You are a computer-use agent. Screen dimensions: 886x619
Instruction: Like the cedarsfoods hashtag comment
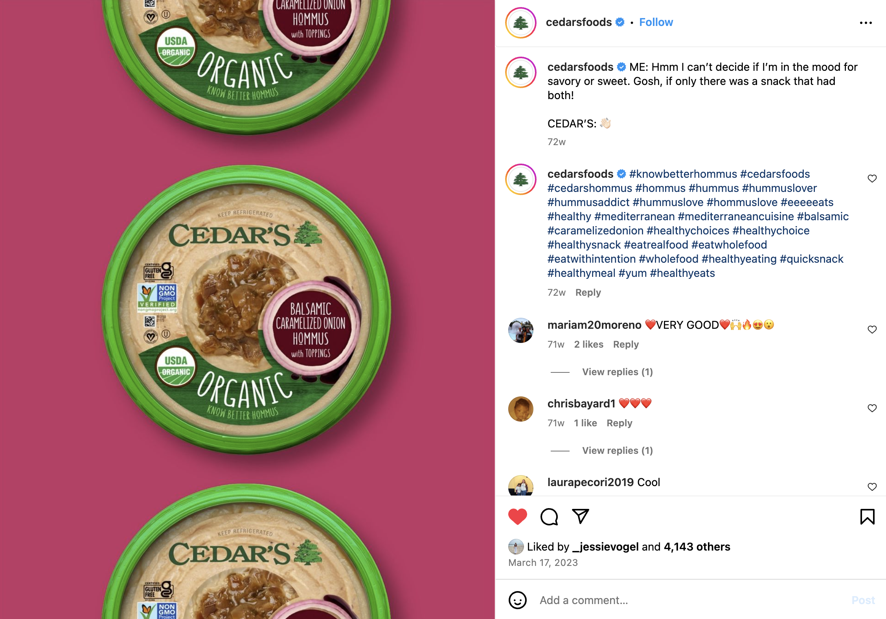(x=872, y=179)
